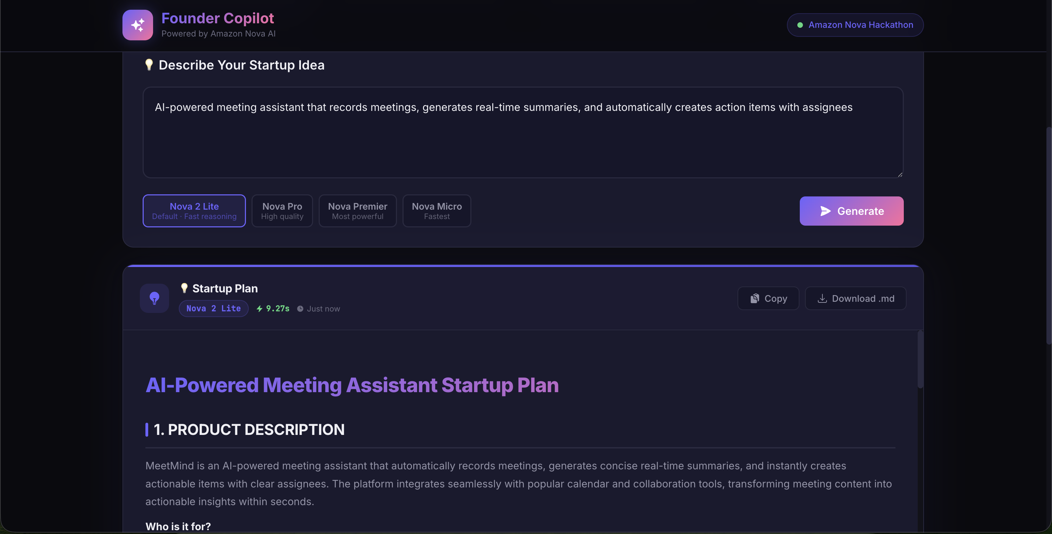Click the Founder Copilot sparkle logo icon
The height and width of the screenshot is (534, 1052).
coord(138,25)
